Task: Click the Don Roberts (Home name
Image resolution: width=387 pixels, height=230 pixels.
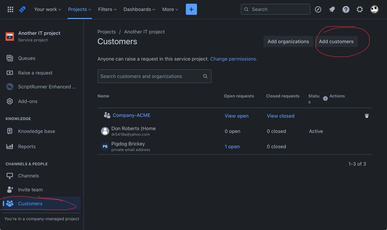Action: [x=134, y=128]
